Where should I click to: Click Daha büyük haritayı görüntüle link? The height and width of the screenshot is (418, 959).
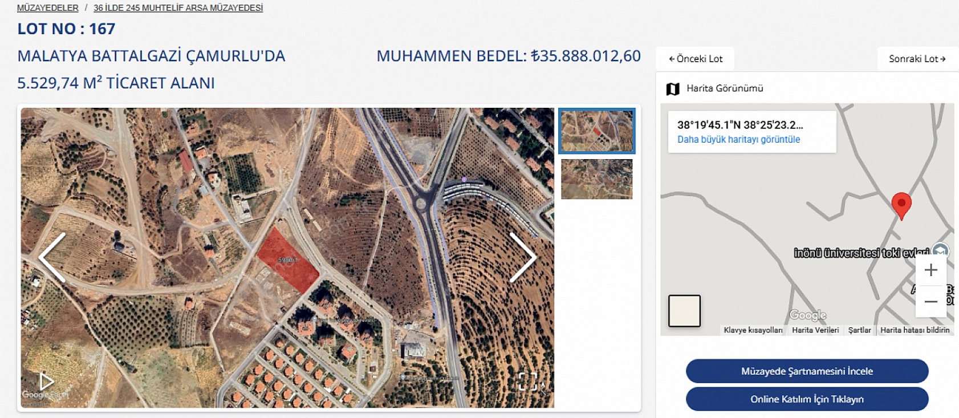pos(738,139)
